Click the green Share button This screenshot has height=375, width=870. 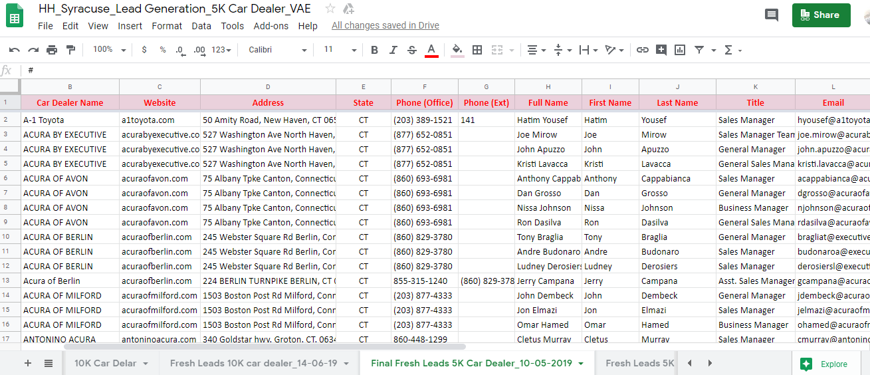click(821, 15)
